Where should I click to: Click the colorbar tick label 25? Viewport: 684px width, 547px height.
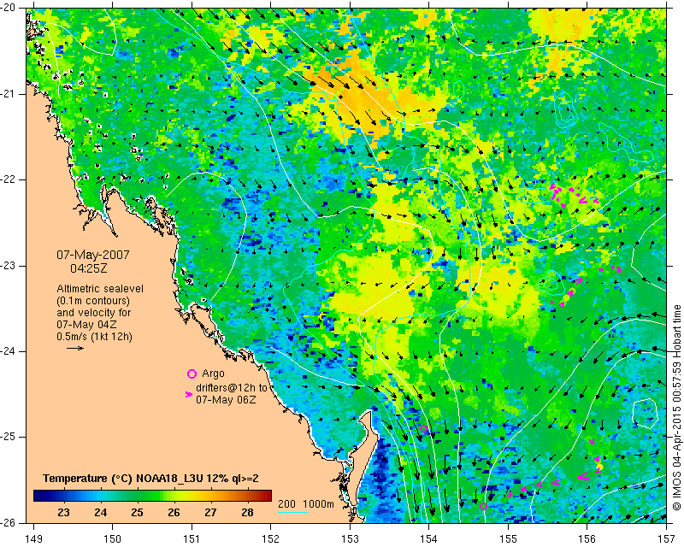tap(137, 512)
